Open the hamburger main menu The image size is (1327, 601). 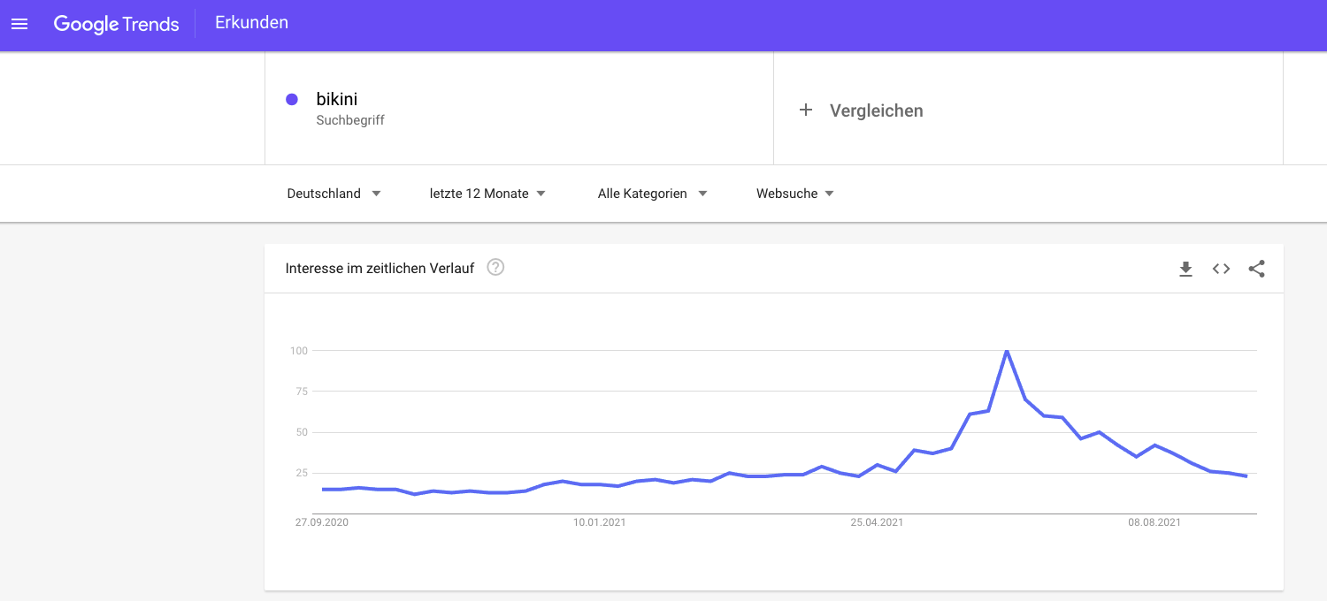pos(19,24)
